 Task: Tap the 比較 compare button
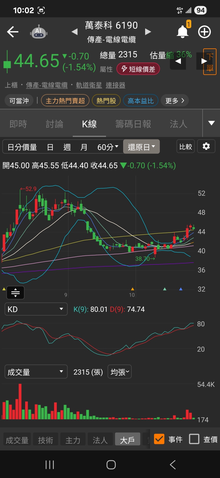click(x=185, y=146)
